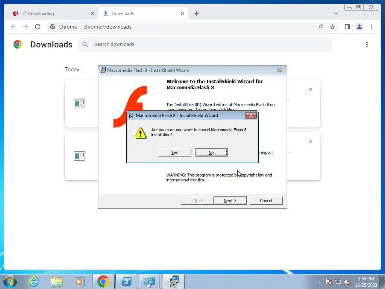Go back in Chrome
The width and height of the screenshot is (385, 289).
tap(14, 27)
